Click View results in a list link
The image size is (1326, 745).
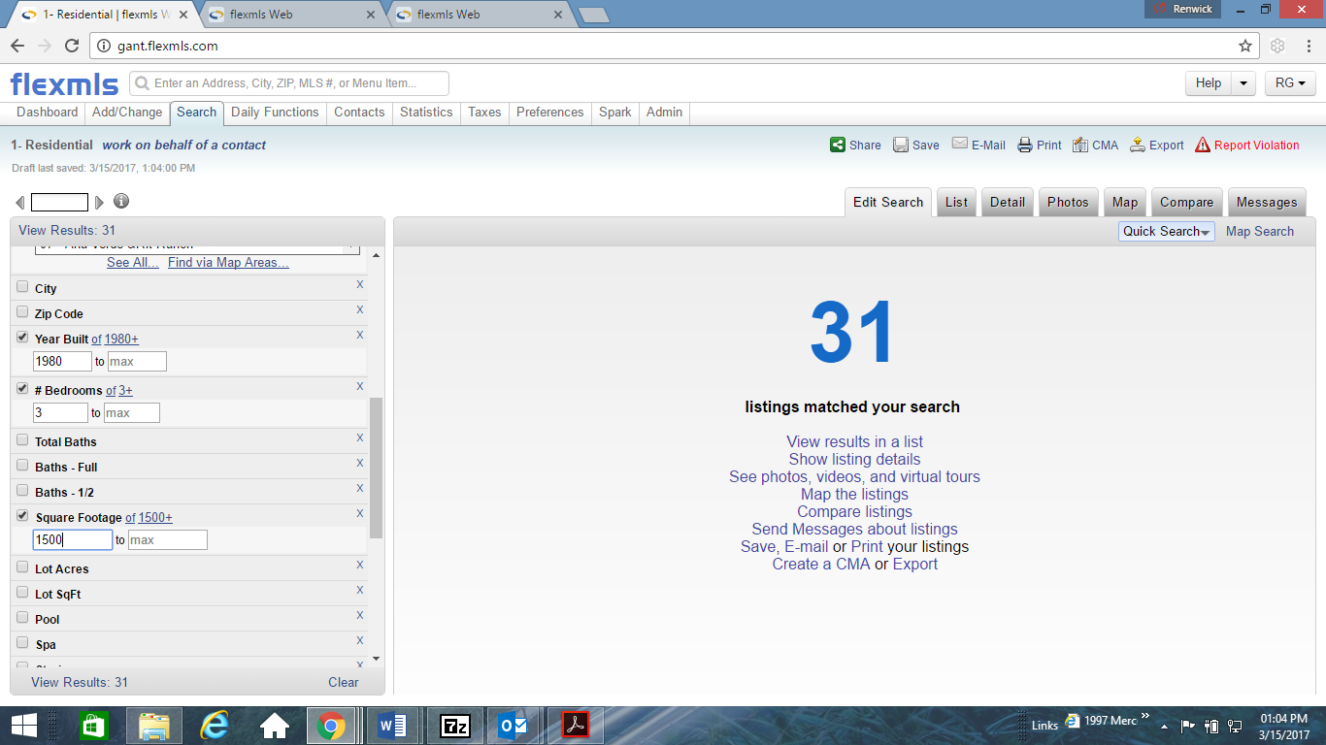[x=854, y=441]
